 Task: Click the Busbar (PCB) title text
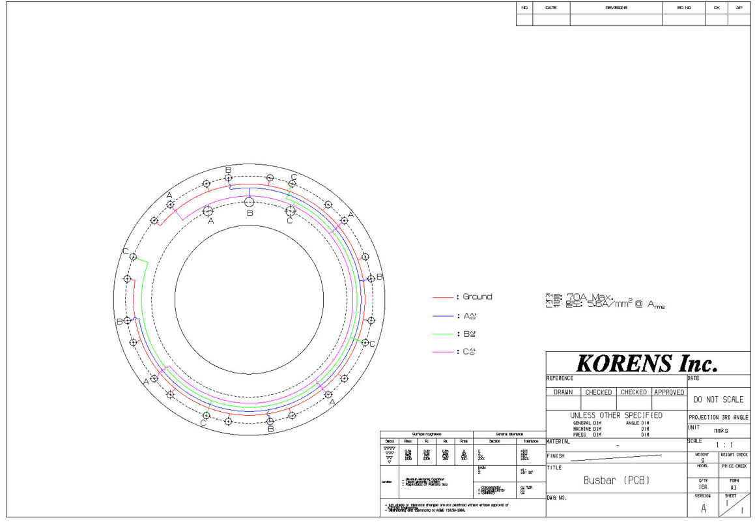(616, 481)
